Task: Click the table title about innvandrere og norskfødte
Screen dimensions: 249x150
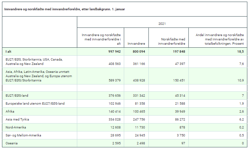Action: coord(65,9)
